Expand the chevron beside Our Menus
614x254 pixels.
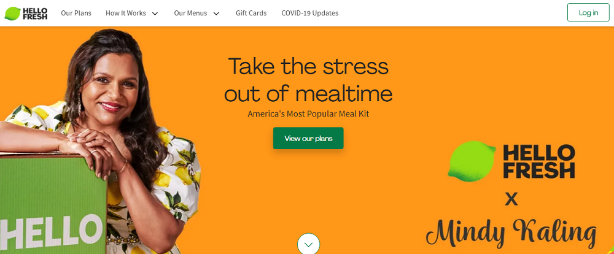216,13
